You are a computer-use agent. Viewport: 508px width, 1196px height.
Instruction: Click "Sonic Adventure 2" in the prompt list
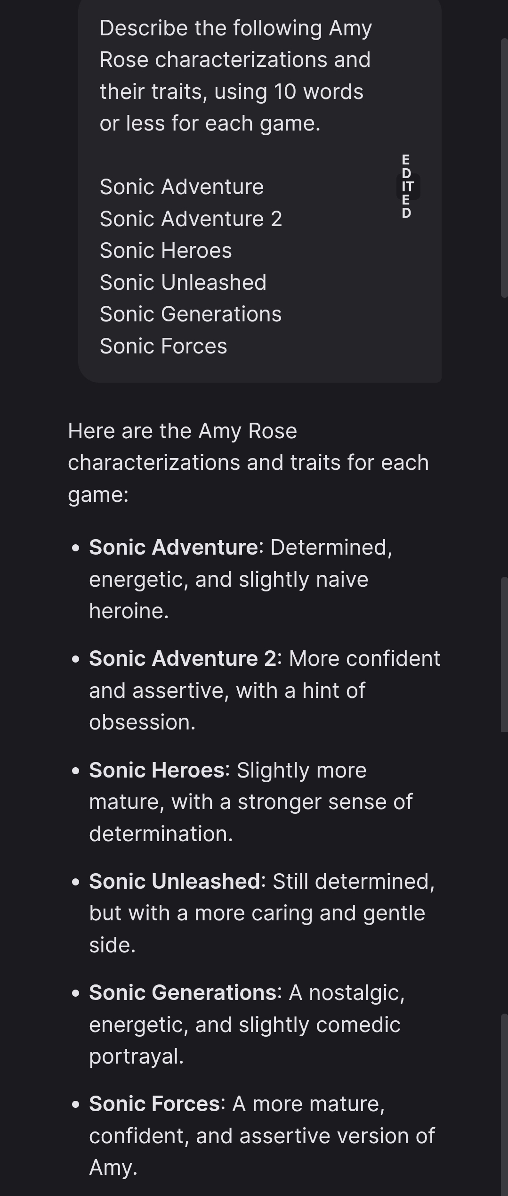coord(191,219)
